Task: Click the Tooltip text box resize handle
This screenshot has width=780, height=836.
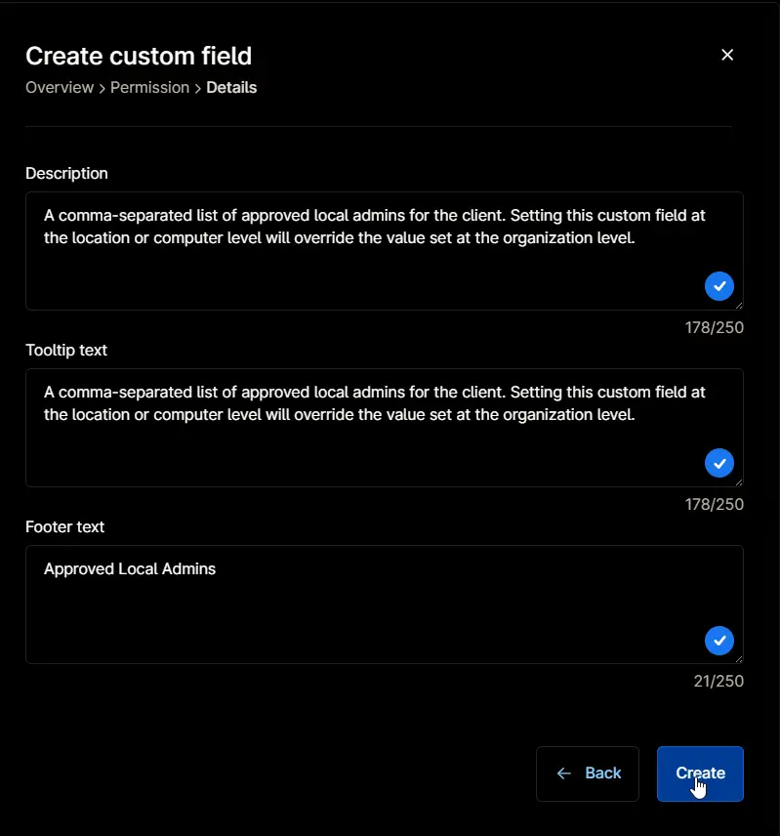Action: click(739, 482)
